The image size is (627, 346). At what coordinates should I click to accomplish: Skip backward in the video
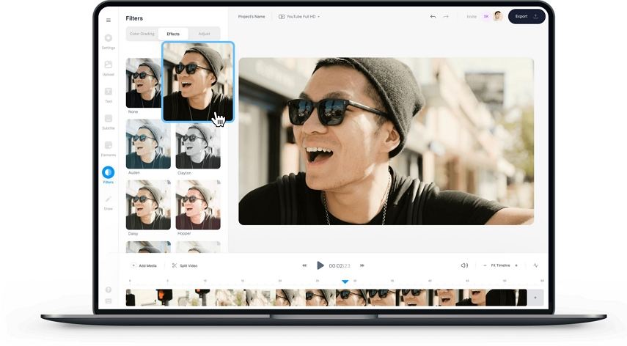point(304,265)
